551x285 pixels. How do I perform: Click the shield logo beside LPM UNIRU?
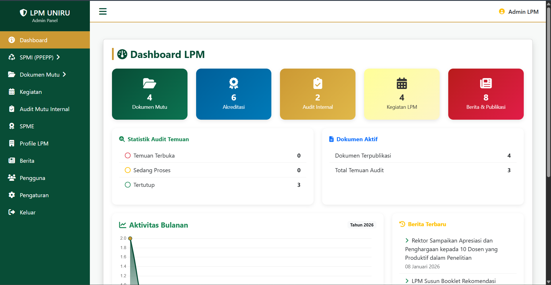tap(23, 13)
